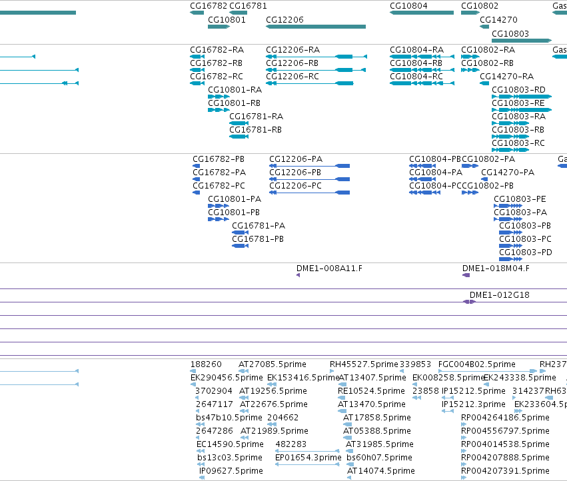Click the DME1-012G18 clone label
Viewport: 567px width, 481px height.
(500, 295)
